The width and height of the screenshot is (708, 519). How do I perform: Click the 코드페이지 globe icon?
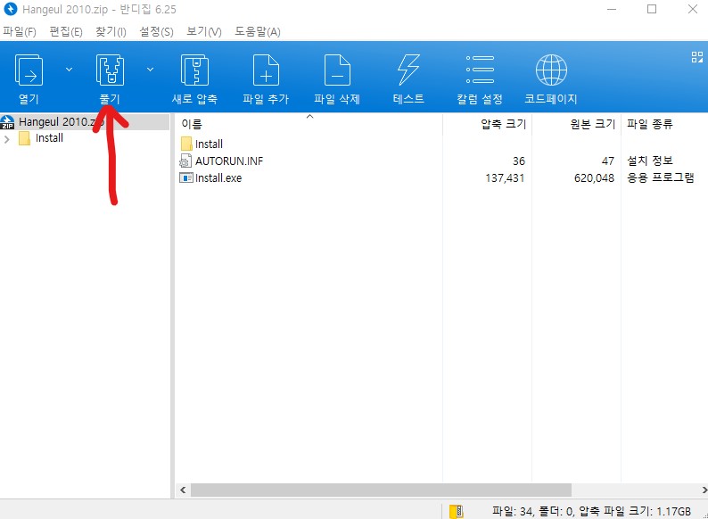point(551,70)
